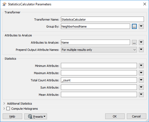The width and height of the screenshot is (149, 122).
Task: Focus the Maximum Attribute input field
Action: coord(99,73)
